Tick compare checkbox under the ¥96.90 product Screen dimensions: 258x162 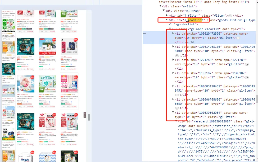[x=62, y=144]
